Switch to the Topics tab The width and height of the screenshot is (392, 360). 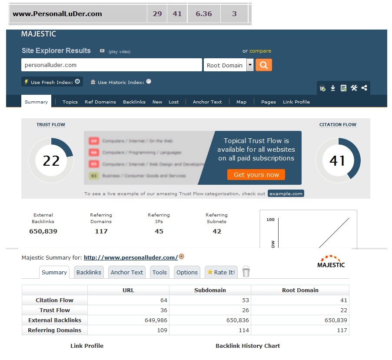(x=70, y=102)
